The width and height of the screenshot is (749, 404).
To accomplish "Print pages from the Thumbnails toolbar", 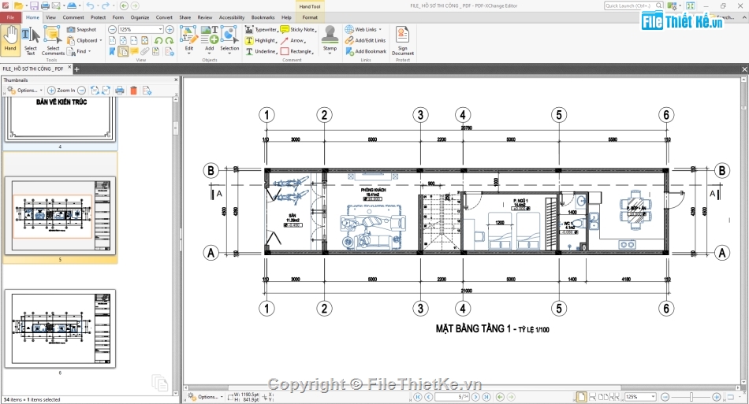I will tap(120, 91).
